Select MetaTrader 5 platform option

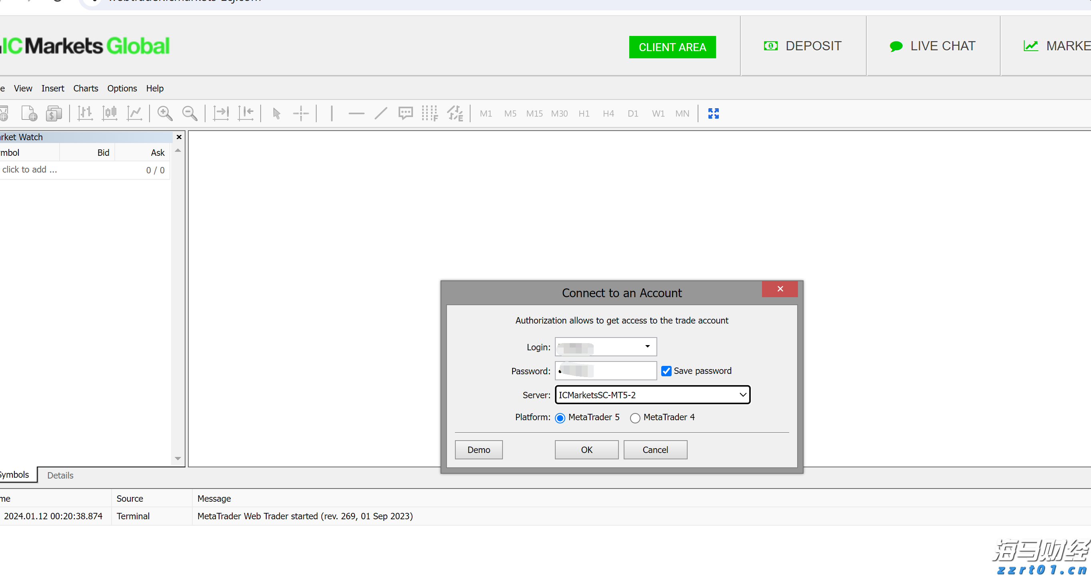(560, 418)
